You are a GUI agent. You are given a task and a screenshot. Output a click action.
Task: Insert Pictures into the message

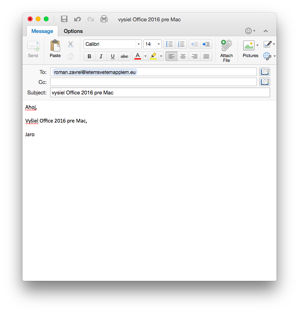click(x=250, y=49)
